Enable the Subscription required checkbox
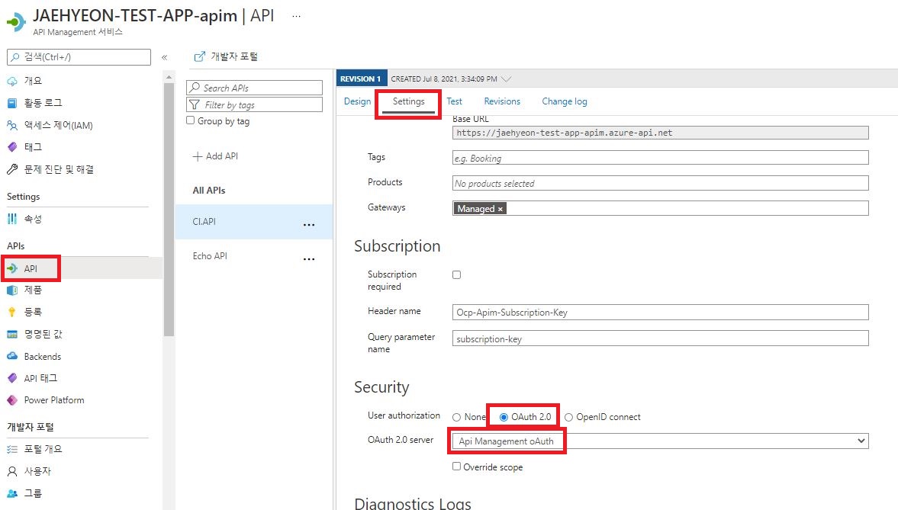This screenshot has width=898, height=510. point(456,274)
